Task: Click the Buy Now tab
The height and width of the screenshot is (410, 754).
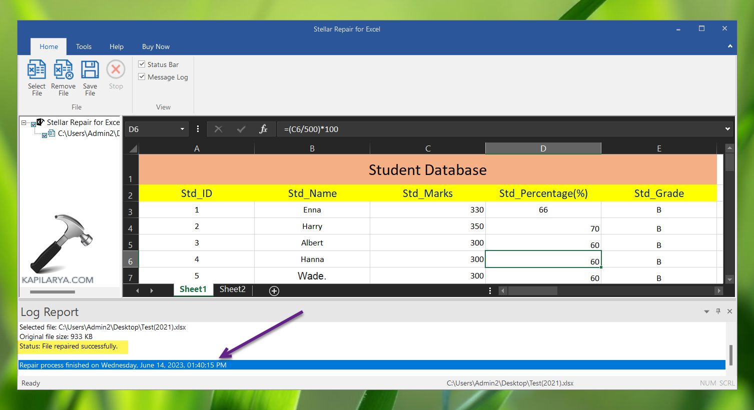Action: (x=156, y=46)
